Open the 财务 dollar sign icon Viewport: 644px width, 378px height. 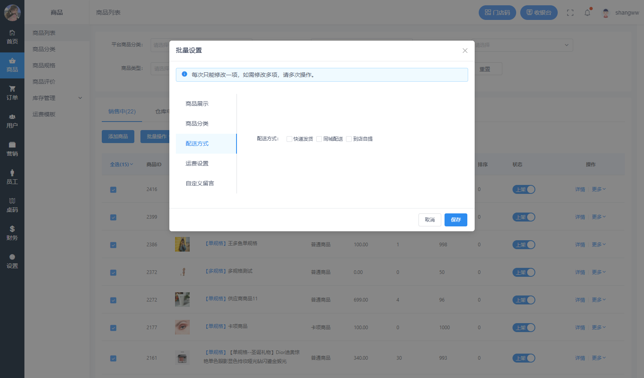click(x=12, y=229)
